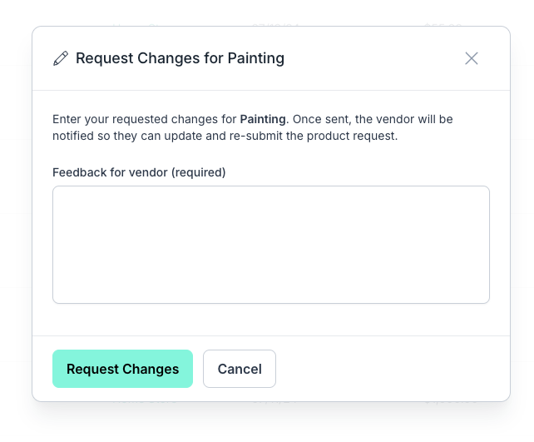The image size is (534, 442).
Task: Click the bold "Painting" word in the description
Action: [263, 119]
